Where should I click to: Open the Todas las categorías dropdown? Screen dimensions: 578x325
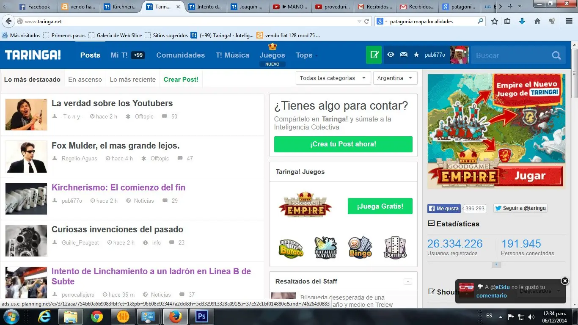pos(333,78)
